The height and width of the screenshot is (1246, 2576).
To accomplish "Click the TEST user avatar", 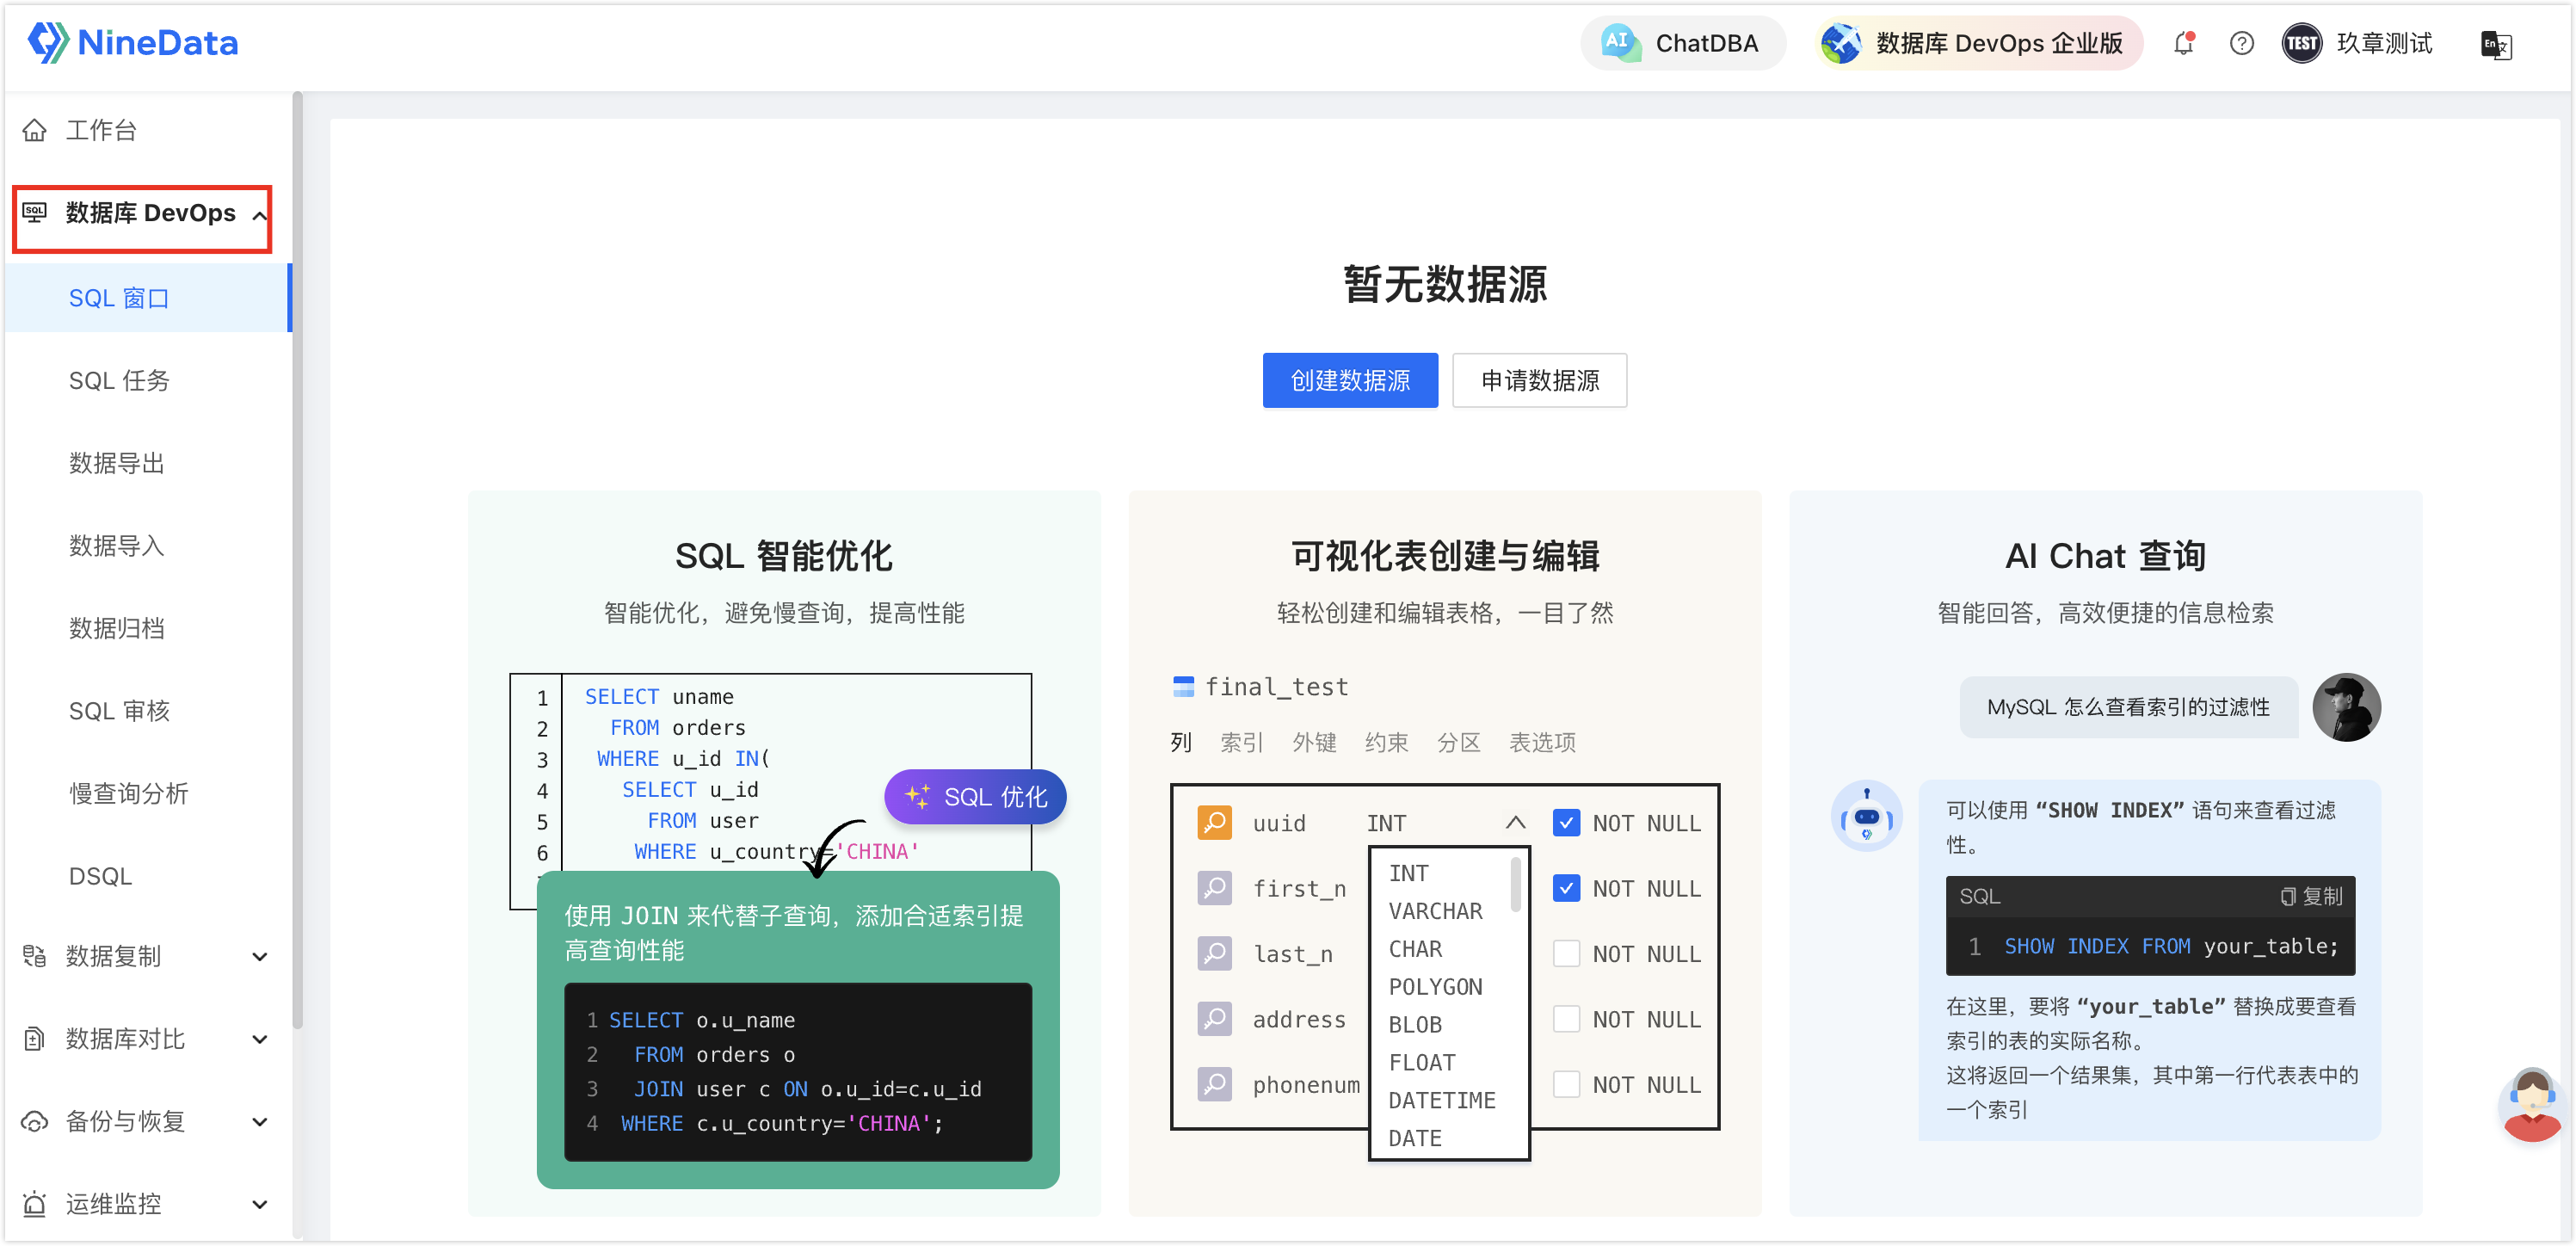I will pos(2302,43).
